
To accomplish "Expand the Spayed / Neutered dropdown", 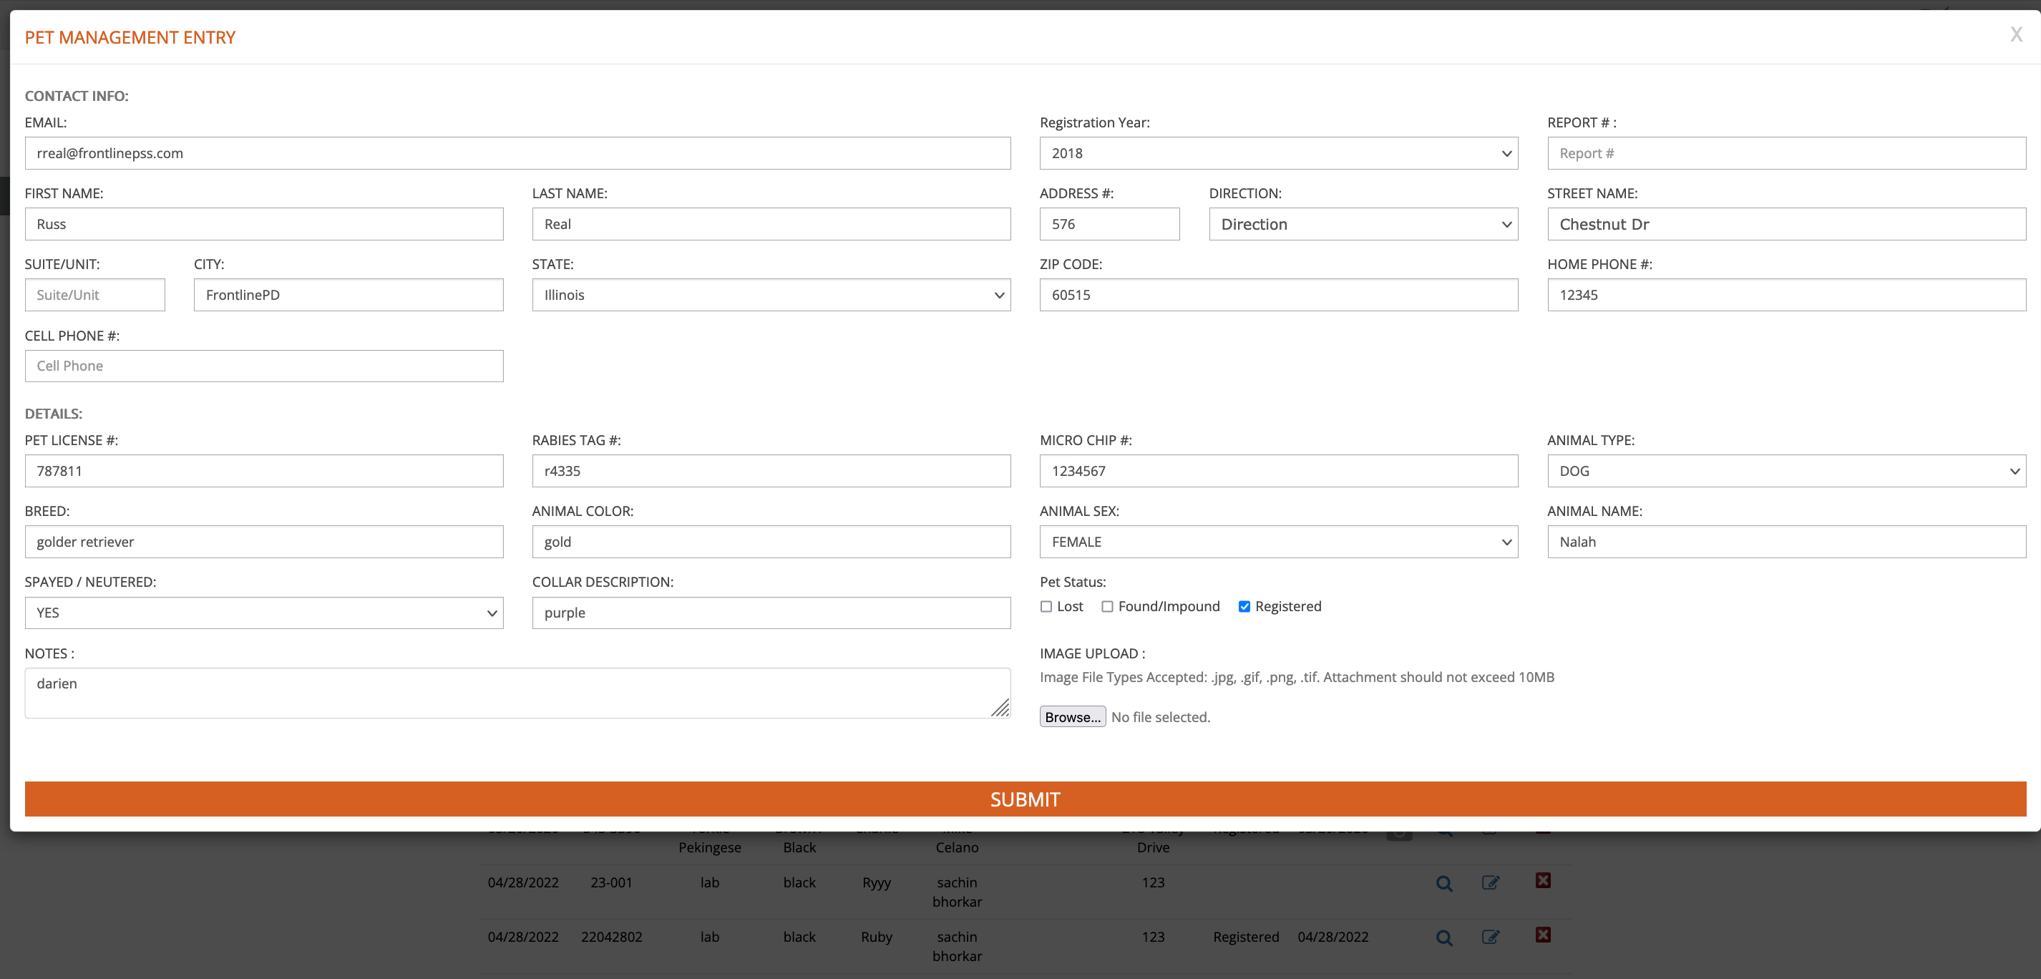I will [x=264, y=613].
